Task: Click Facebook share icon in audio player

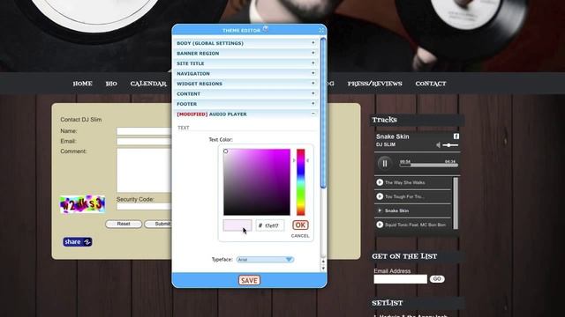Action: pyautogui.click(x=456, y=136)
